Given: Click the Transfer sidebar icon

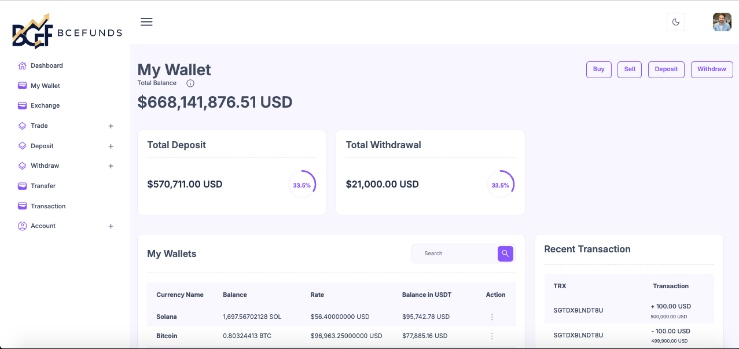Looking at the screenshot, I should coord(23,186).
